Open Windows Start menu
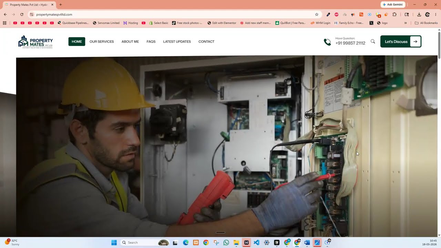Viewport: 441px width, 248px height. tap(114, 242)
